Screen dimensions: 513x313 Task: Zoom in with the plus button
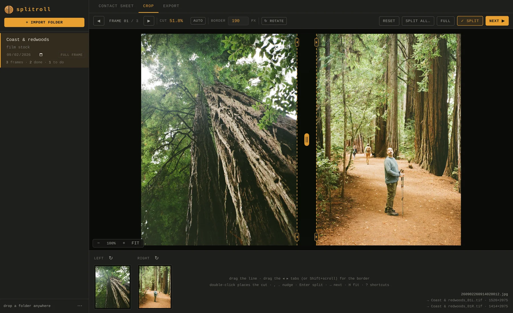click(124, 243)
